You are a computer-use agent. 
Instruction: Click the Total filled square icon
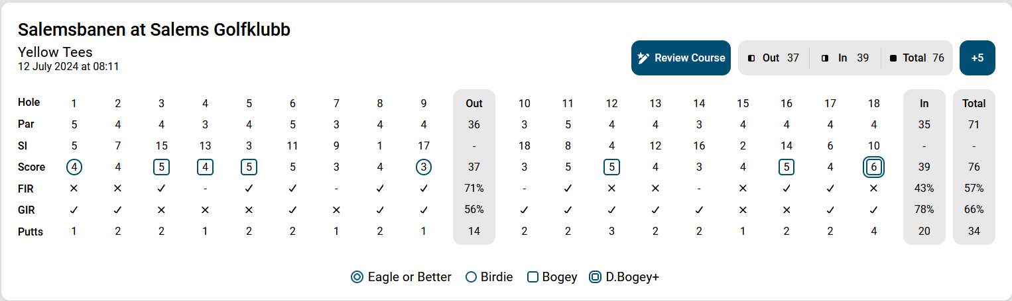[893, 58]
